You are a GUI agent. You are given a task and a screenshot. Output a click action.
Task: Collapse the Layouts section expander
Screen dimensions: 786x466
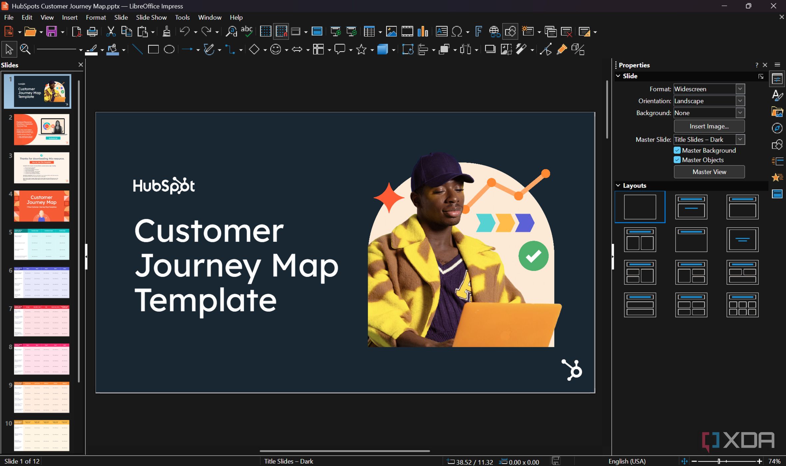[x=618, y=185]
